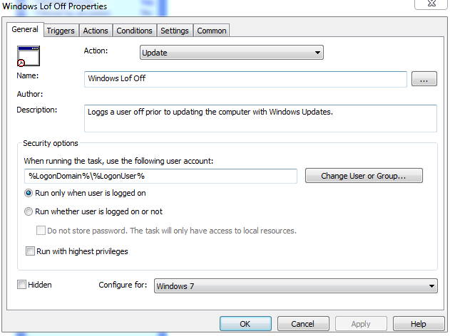Open the Actions tab
This screenshot has width=450, height=336.
[x=96, y=31]
